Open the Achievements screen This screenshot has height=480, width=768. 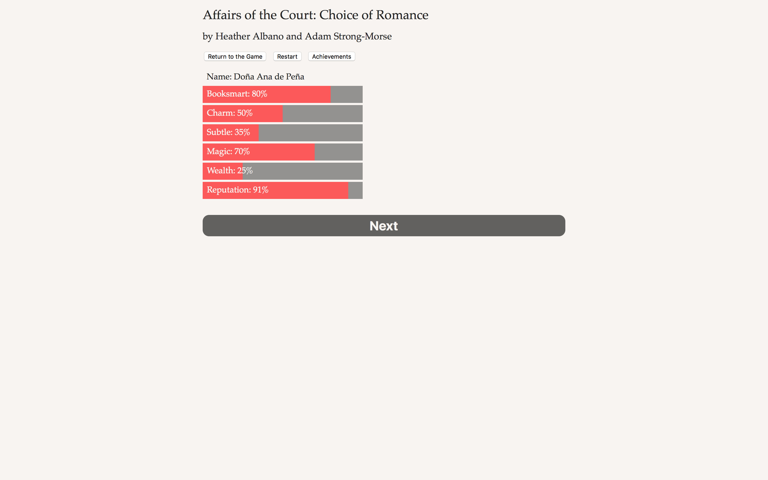point(331,57)
